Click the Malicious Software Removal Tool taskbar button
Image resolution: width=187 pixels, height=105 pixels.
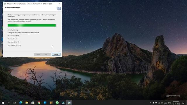pos(69,103)
